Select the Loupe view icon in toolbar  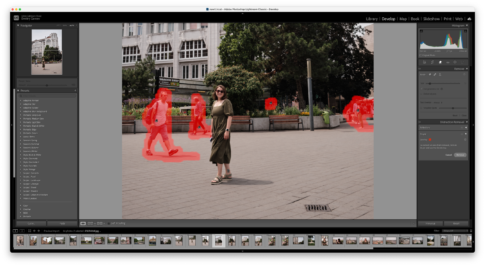(83, 223)
